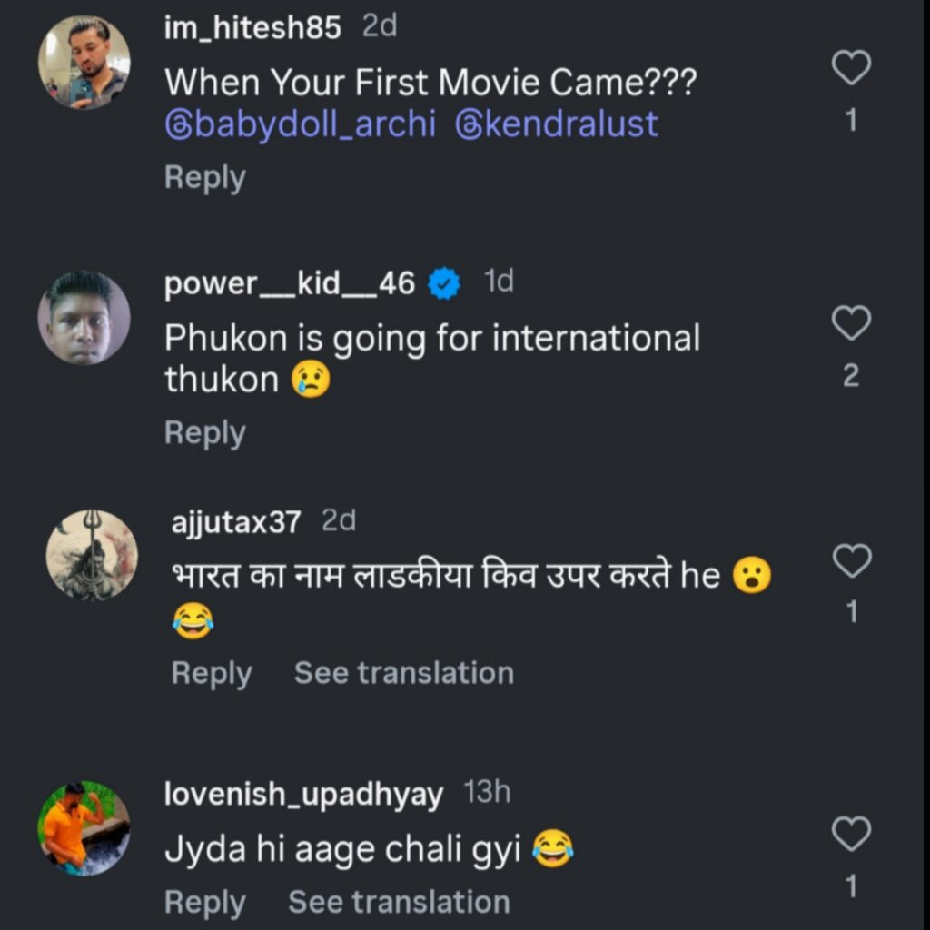See translation of ajjutax37's Hindi comment
This screenshot has height=930, width=930.
click(x=403, y=673)
